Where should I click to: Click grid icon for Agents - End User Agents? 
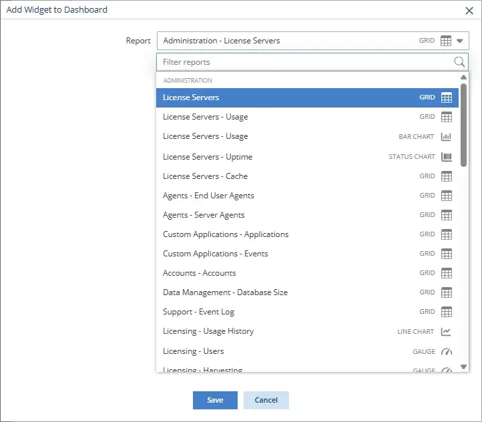click(447, 196)
